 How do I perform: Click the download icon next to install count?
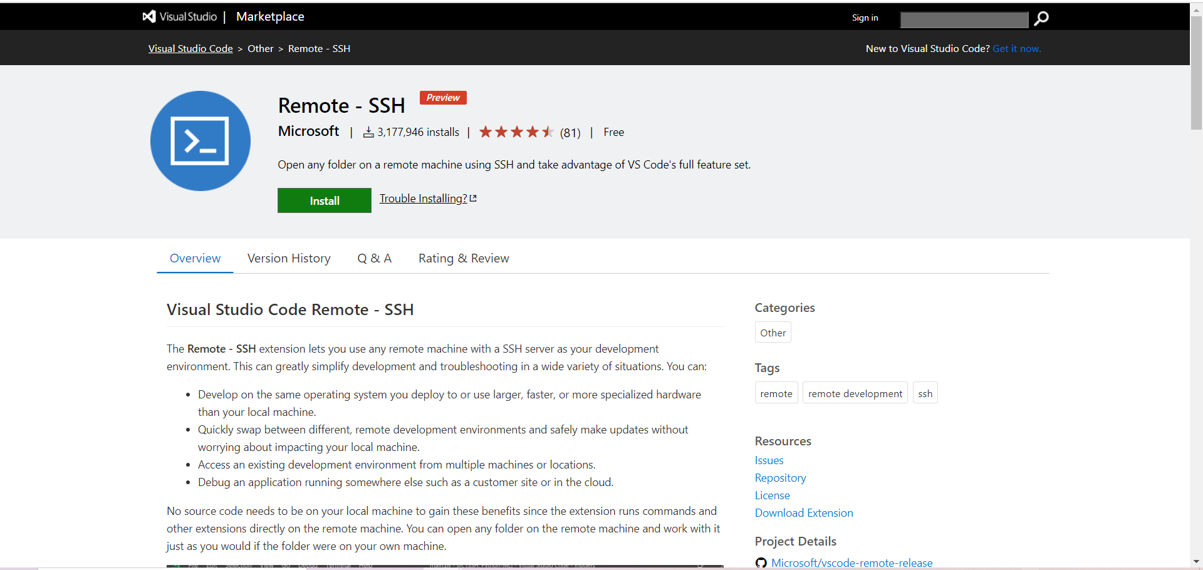[x=367, y=132]
